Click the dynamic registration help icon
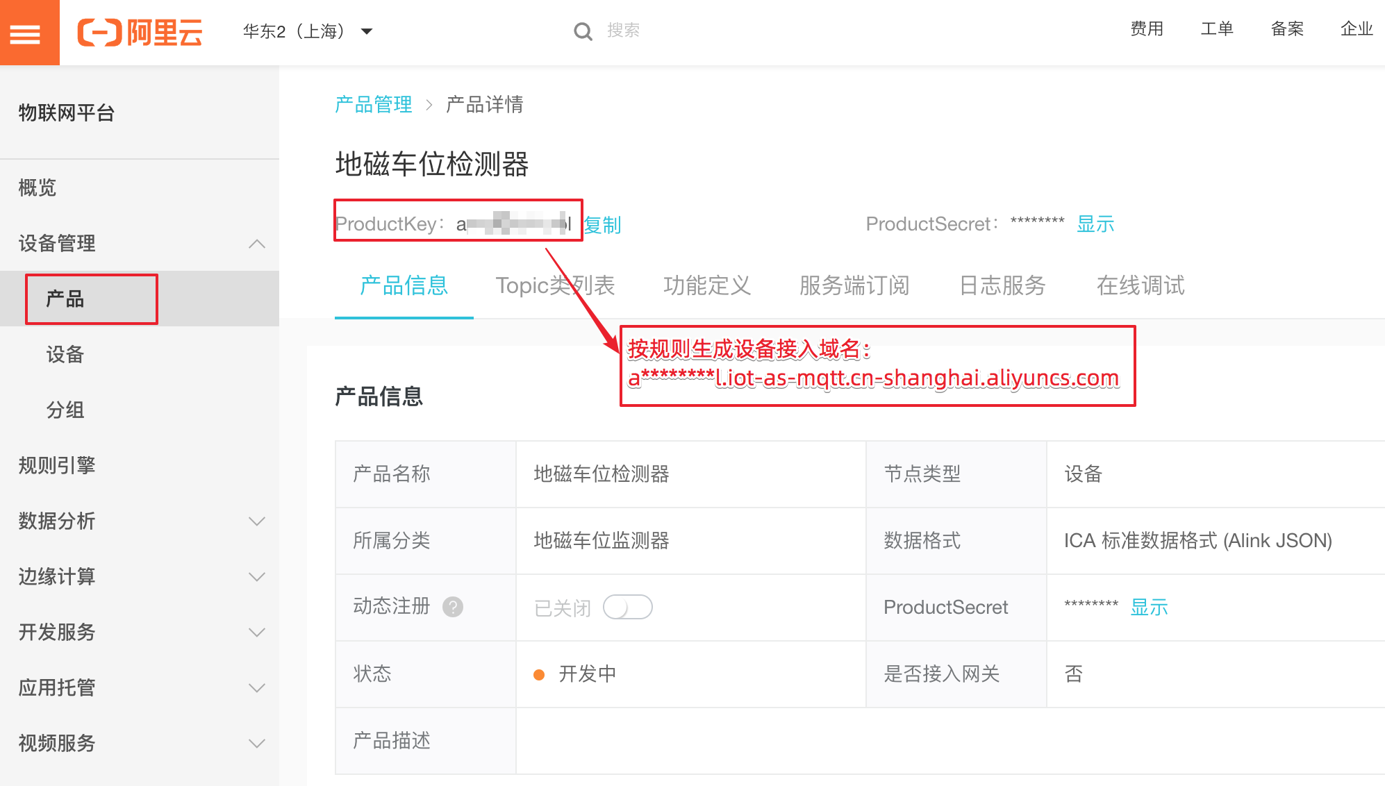This screenshot has width=1385, height=786. click(x=453, y=607)
